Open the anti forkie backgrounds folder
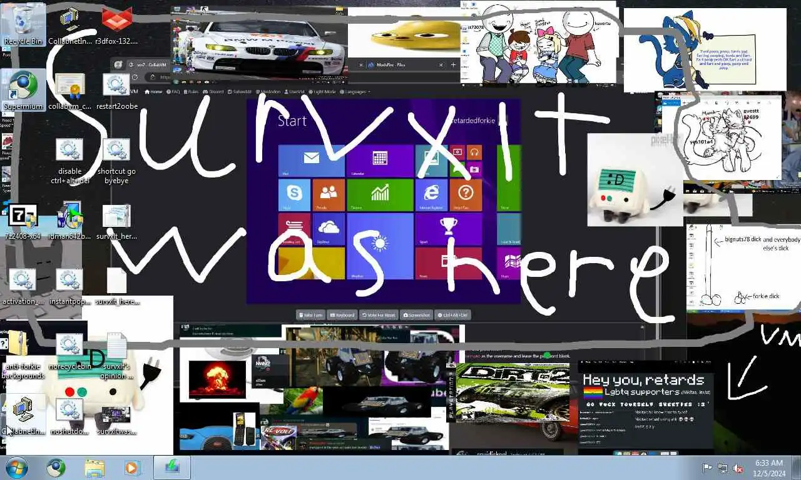Viewport: 801px width, 480px height. [23, 356]
